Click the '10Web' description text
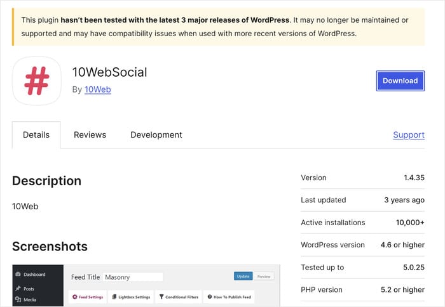This screenshot has height=307, width=445. click(25, 206)
